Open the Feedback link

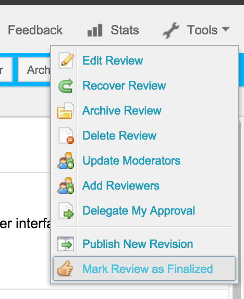click(35, 30)
